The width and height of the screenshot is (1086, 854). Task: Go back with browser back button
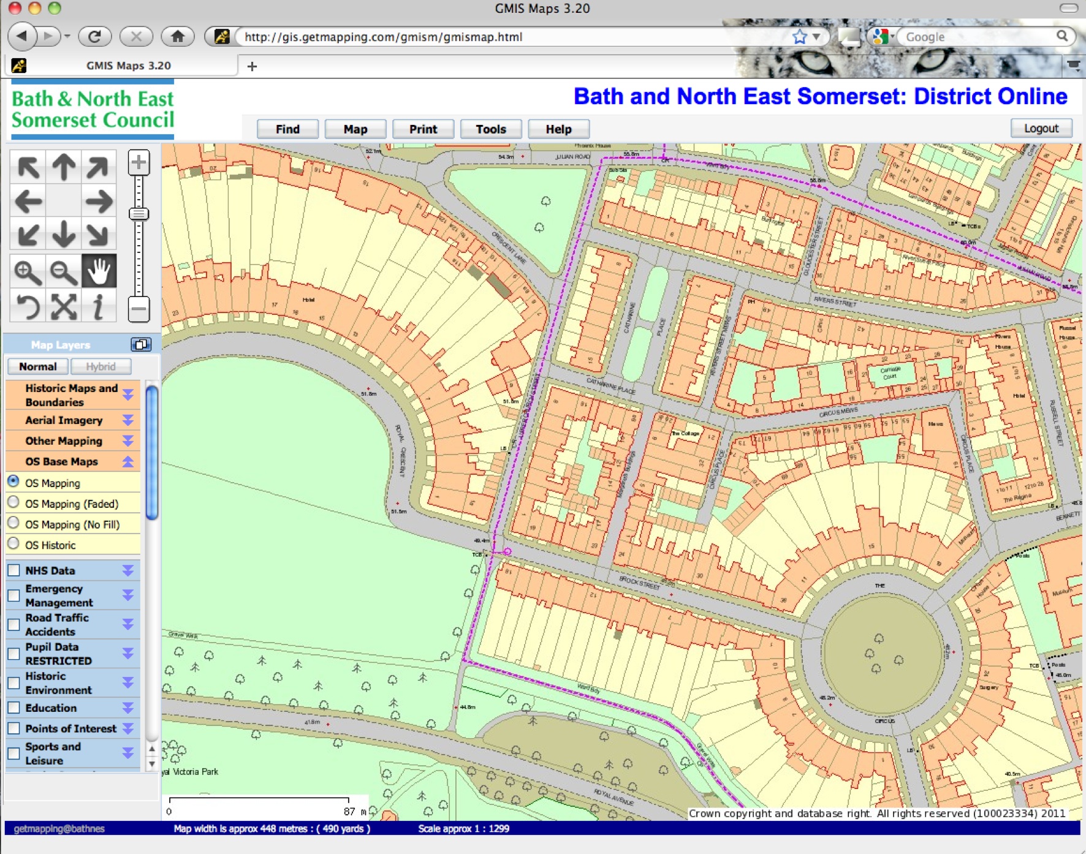tap(22, 37)
